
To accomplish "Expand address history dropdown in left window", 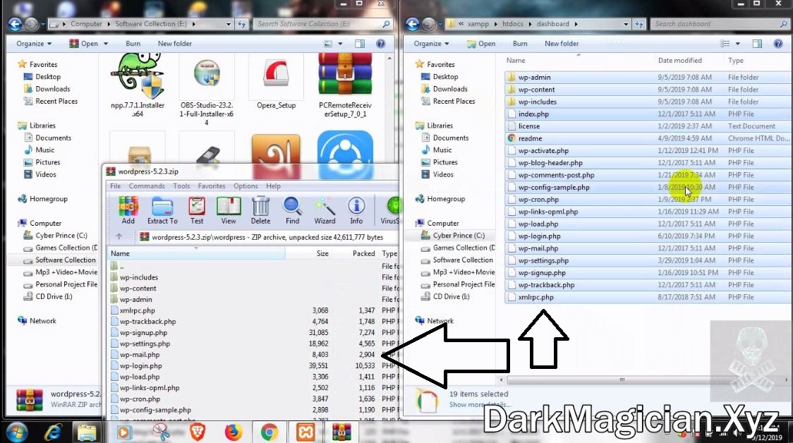I will (x=229, y=24).
